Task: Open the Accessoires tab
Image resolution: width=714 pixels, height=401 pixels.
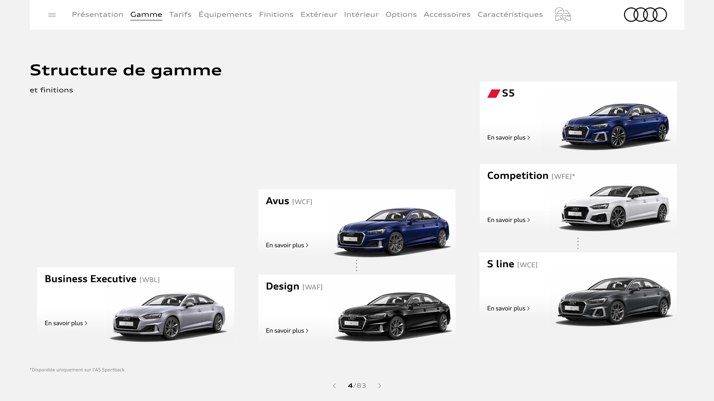Action: (x=447, y=14)
